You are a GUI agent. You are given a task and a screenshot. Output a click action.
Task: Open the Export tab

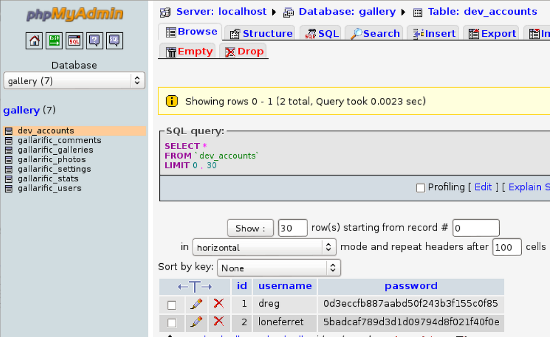tap(492, 33)
